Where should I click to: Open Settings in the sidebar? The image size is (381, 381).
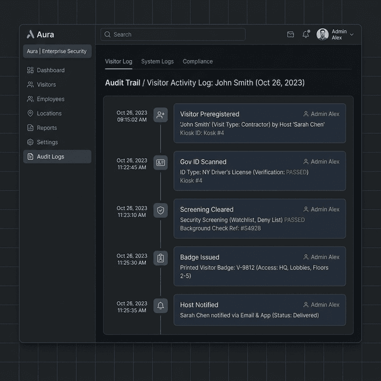pos(57,142)
